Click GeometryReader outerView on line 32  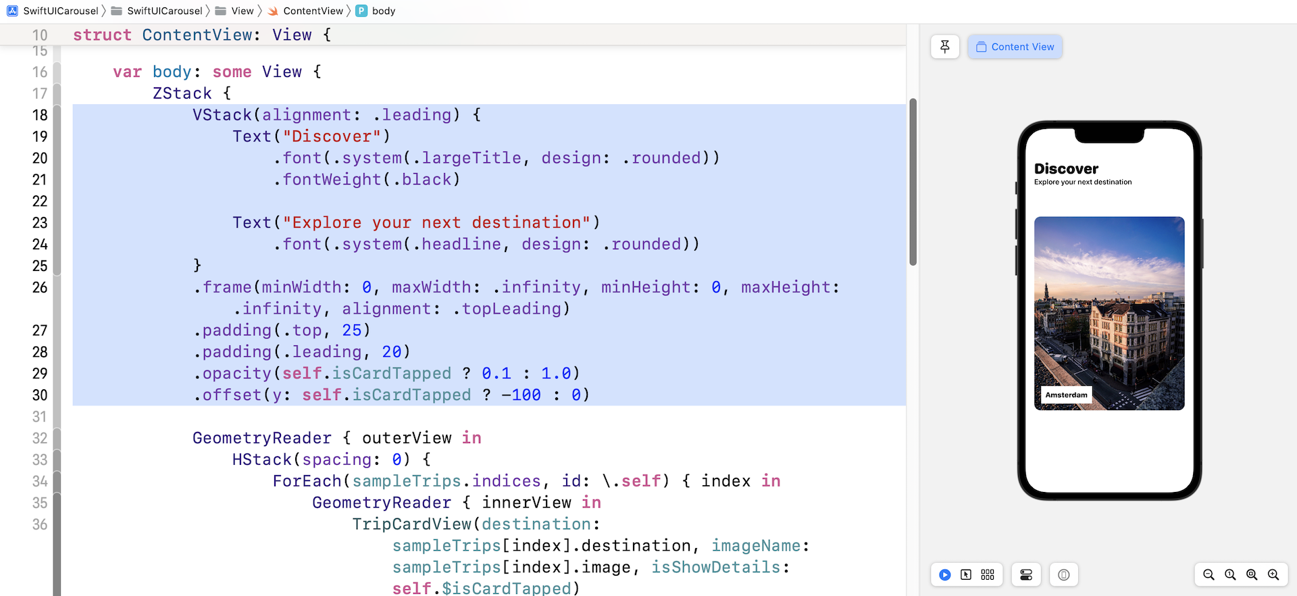[x=336, y=438]
